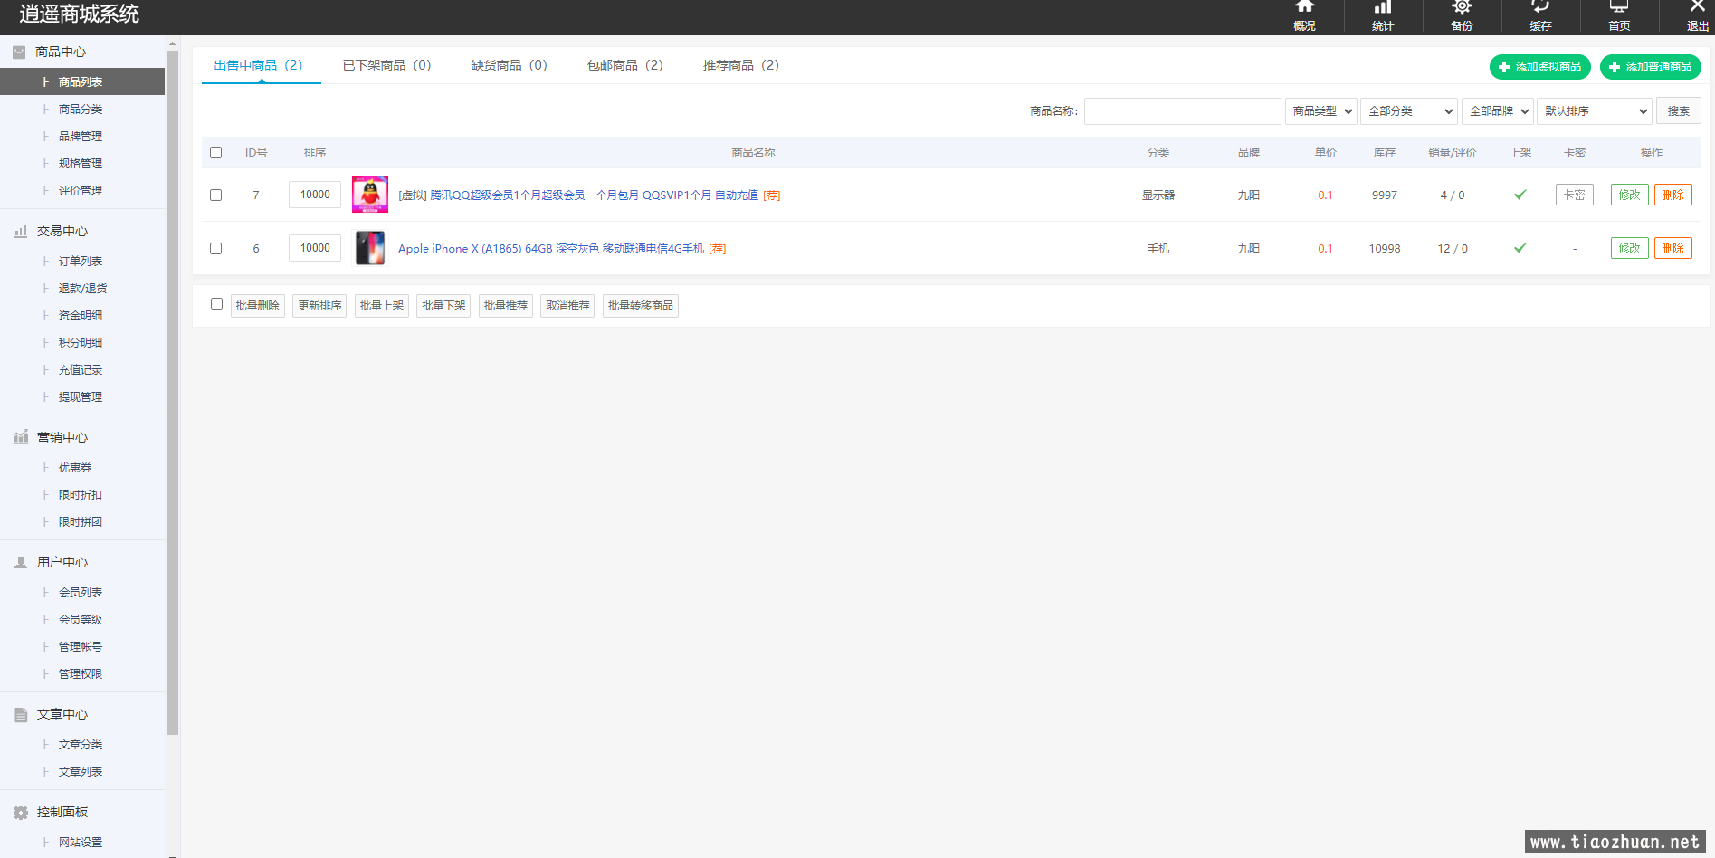The image size is (1715, 858).
Task: Open 提现管理 in the sidebar
Action: pyautogui.click(x=82, y=396)
